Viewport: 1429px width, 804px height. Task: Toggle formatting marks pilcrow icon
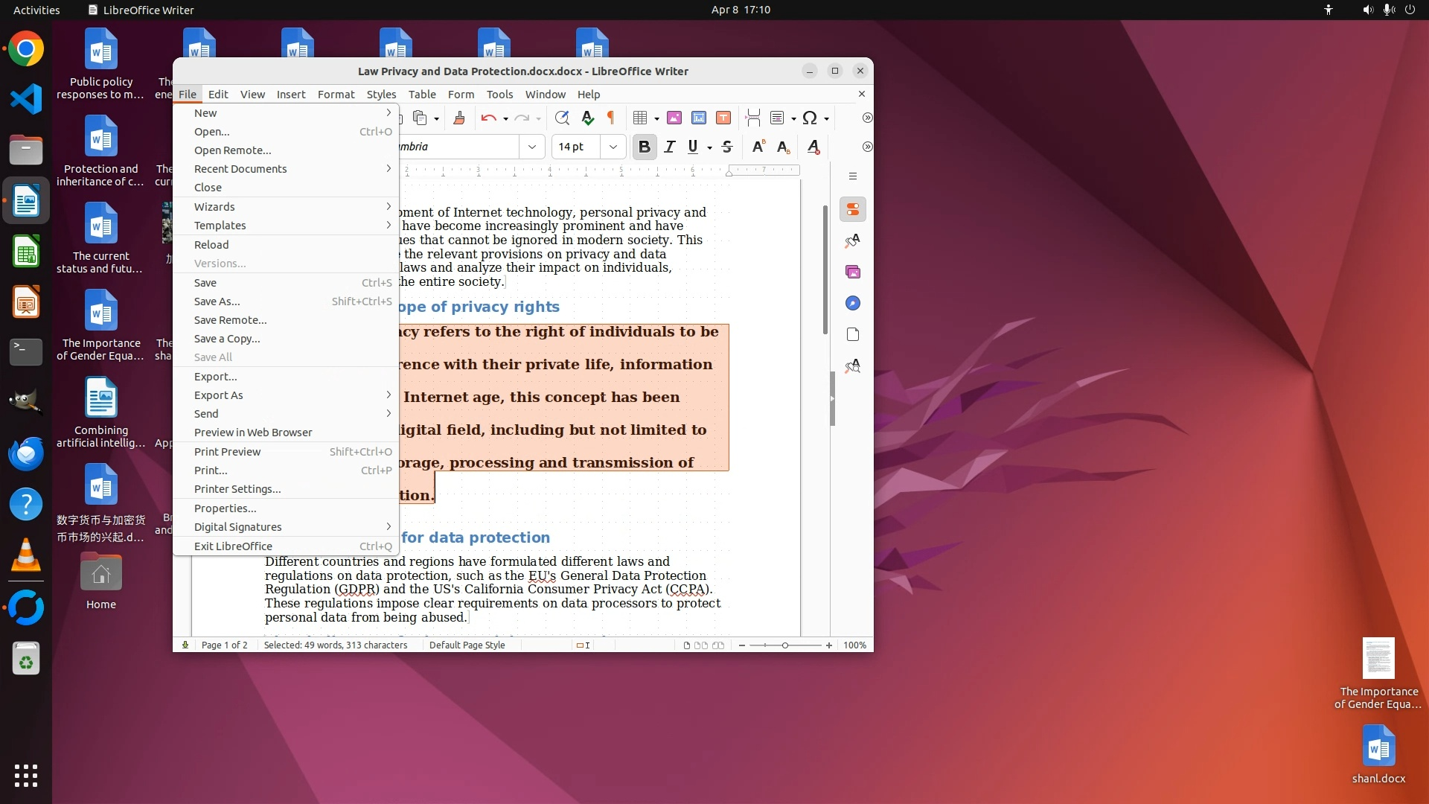[x=611, y=118]
